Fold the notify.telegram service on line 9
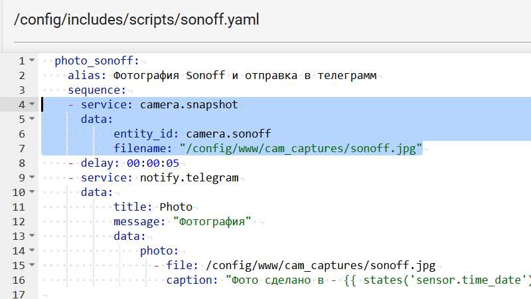Screen dimensions: 531x299 click(x=32, y=177)
